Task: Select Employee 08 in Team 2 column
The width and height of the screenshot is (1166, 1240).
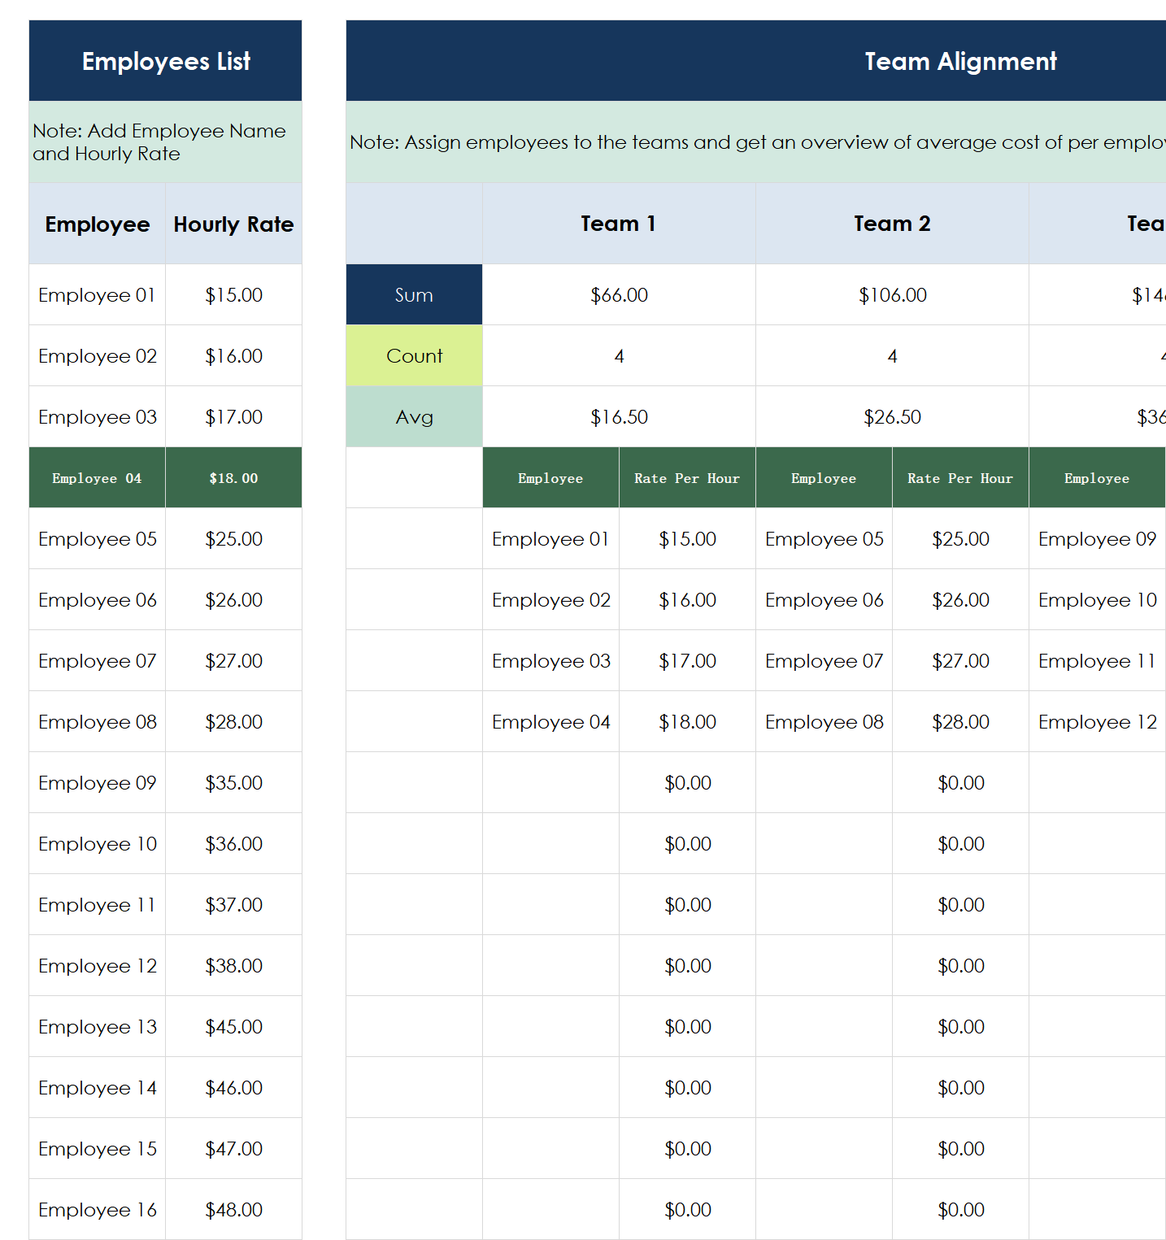Action: 824,722
